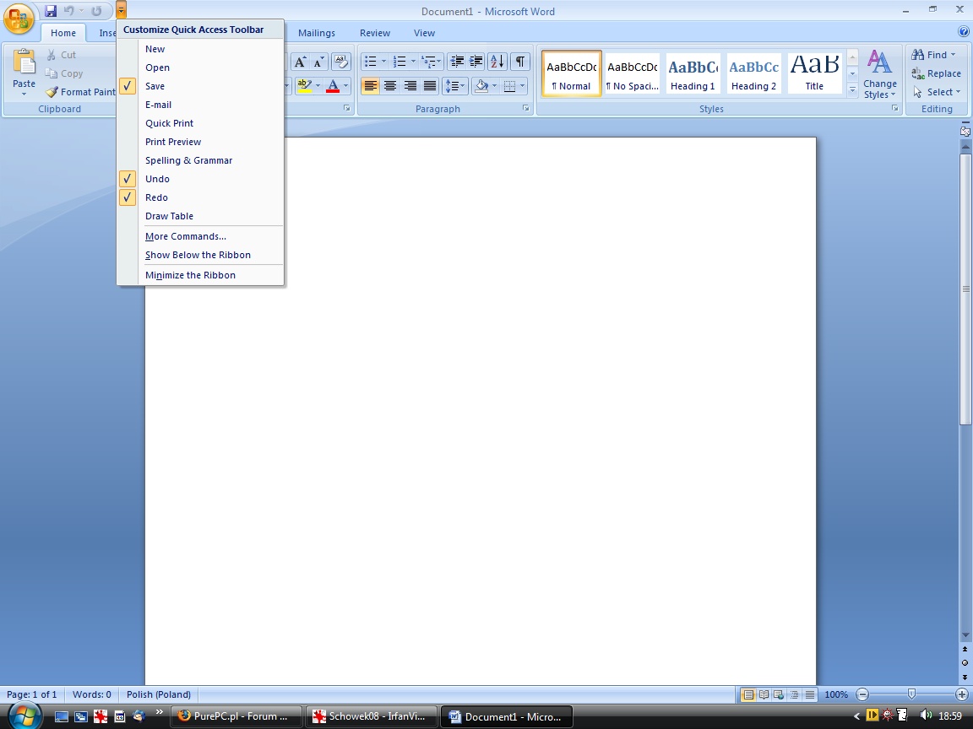Choose More Commands... in the menu

[x=185, y=236]
